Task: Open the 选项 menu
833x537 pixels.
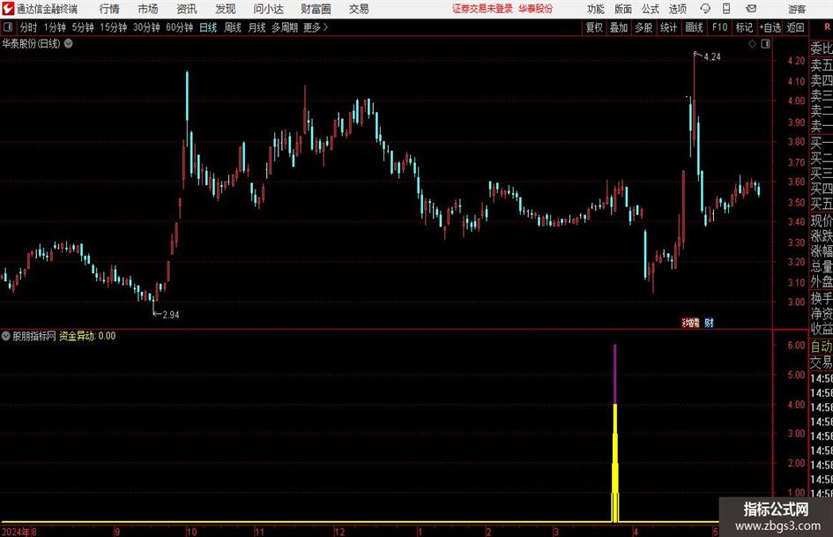Action: tap(677, 9)
